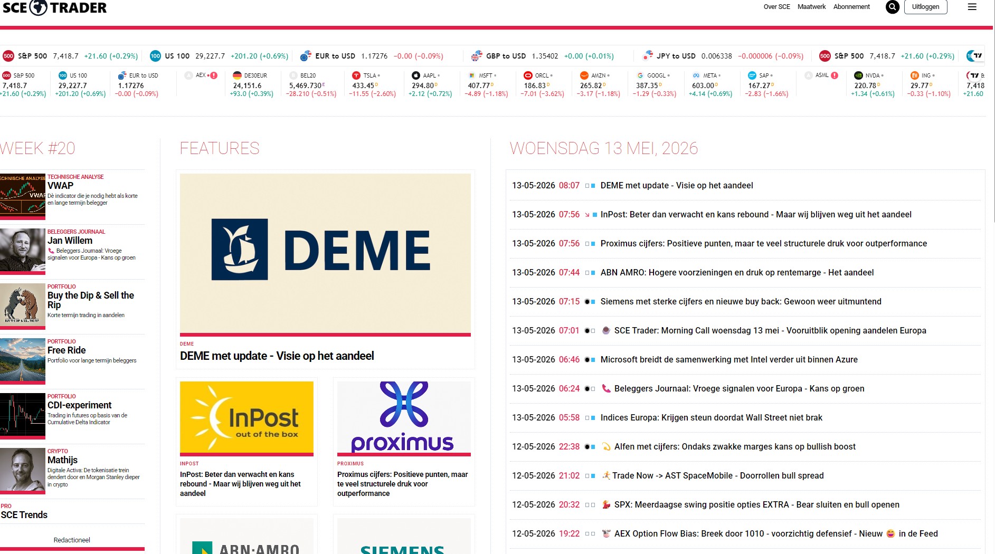Click the icon beside Alfen met cijfers headline
Viewport: 995px width, 554px height.
pos(606,446)
